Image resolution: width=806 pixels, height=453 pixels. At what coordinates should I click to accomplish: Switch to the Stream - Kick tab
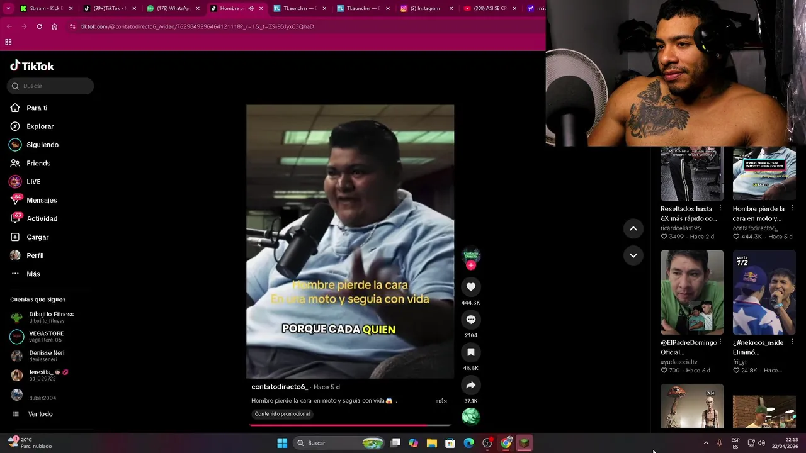click(46, 8)
